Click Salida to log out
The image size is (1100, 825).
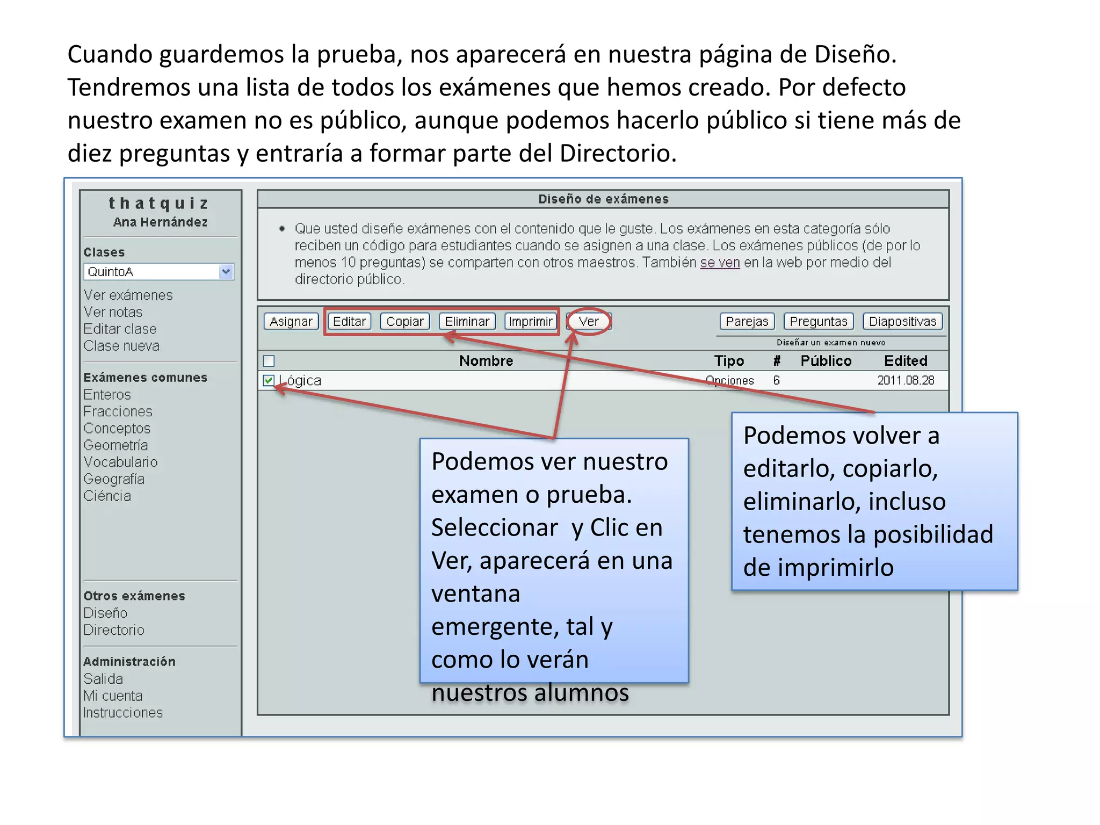point(103,679)
